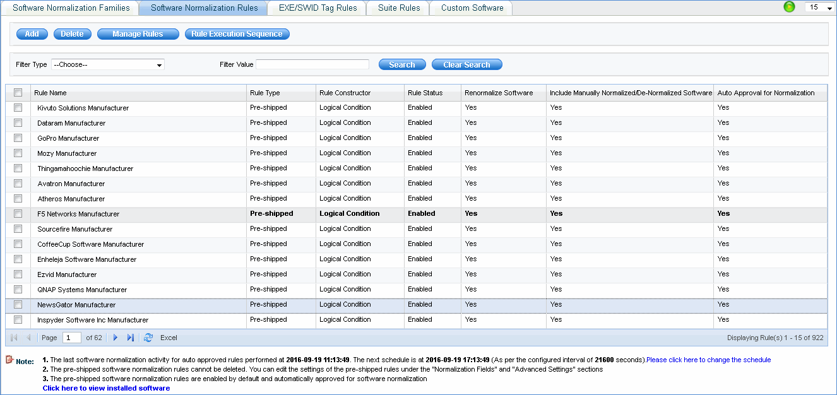Click Clear Search
Image resolution: width=837 pixels, height=395 pixels.
(466, 64)
